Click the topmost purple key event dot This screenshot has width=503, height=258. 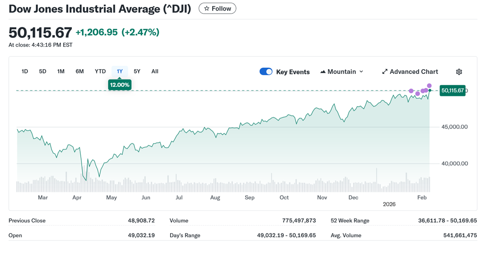[x=429, y=86]
